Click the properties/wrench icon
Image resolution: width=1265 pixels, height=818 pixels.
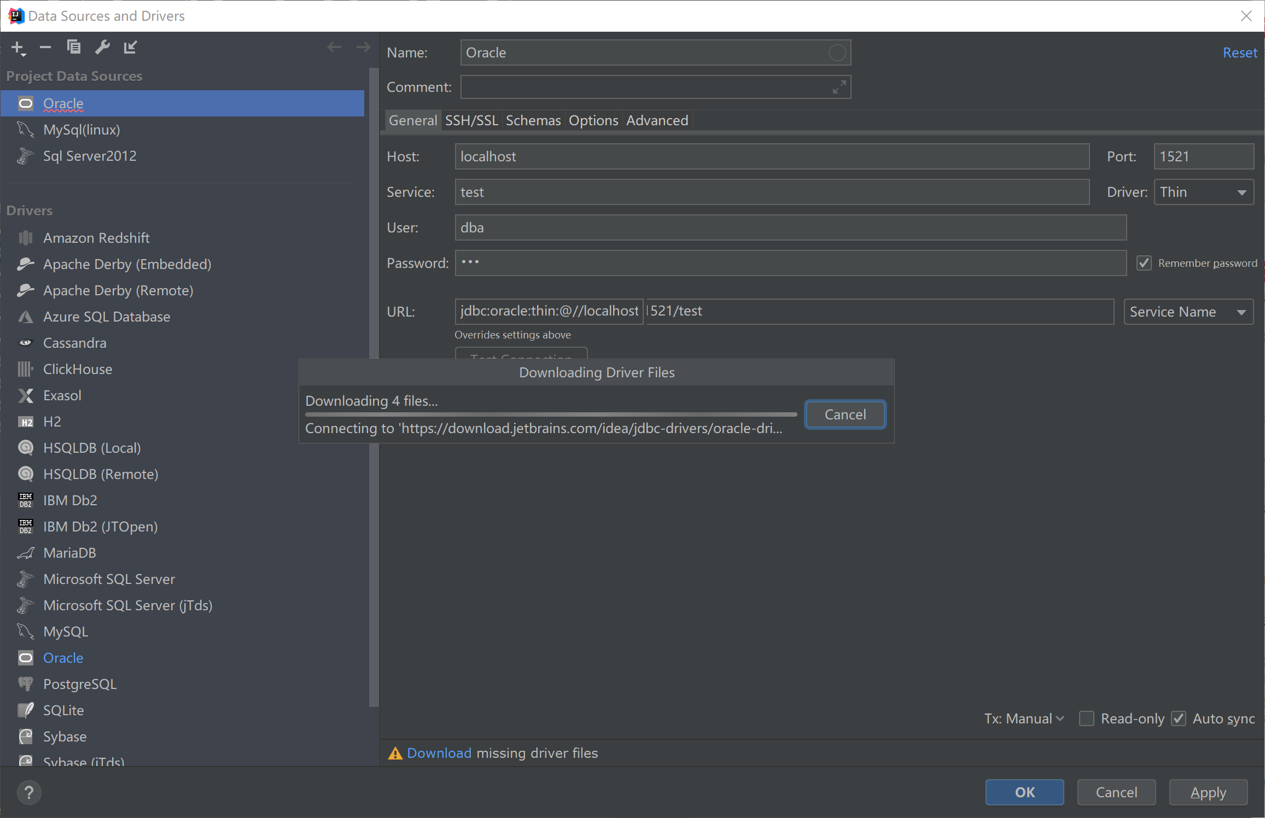102,46
